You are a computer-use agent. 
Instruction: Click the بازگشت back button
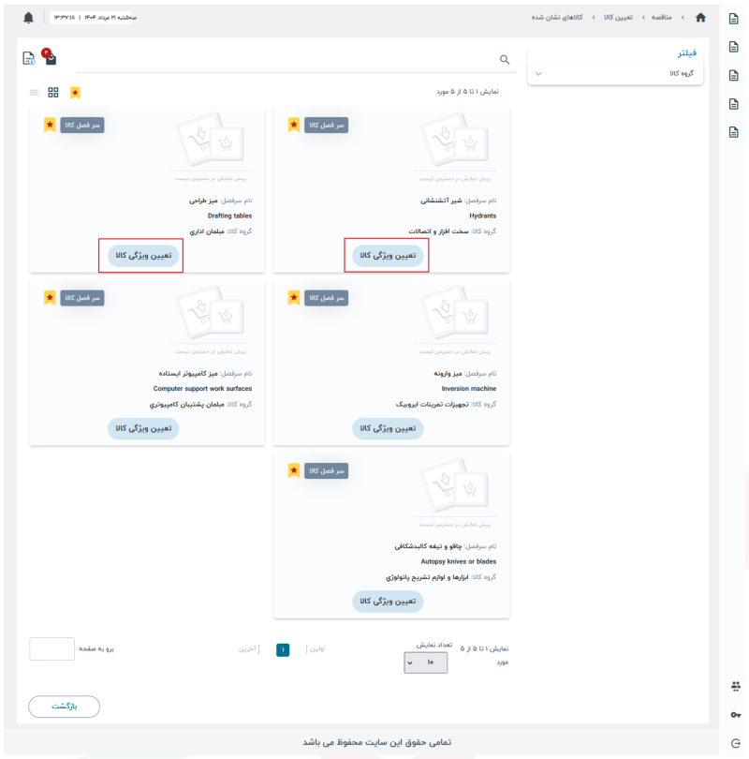[x=65, y=707]
